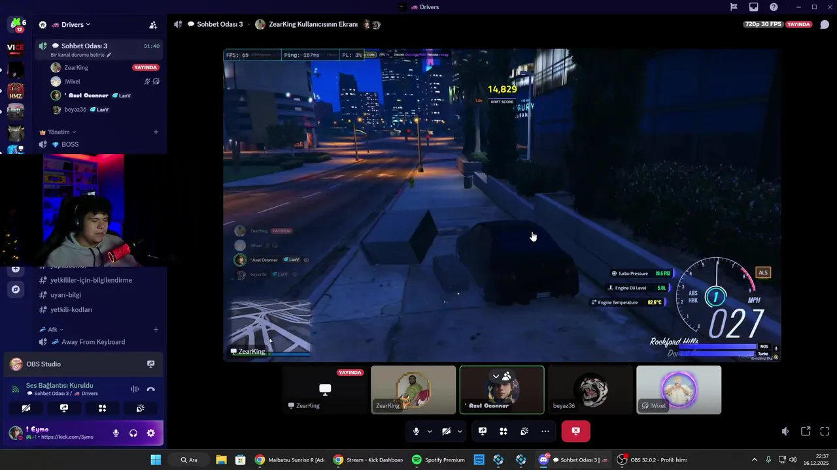Disconnect from voice with hang-up icon
Image resolution: width=837 pixels, height=470 pixels.
[151, 389]
